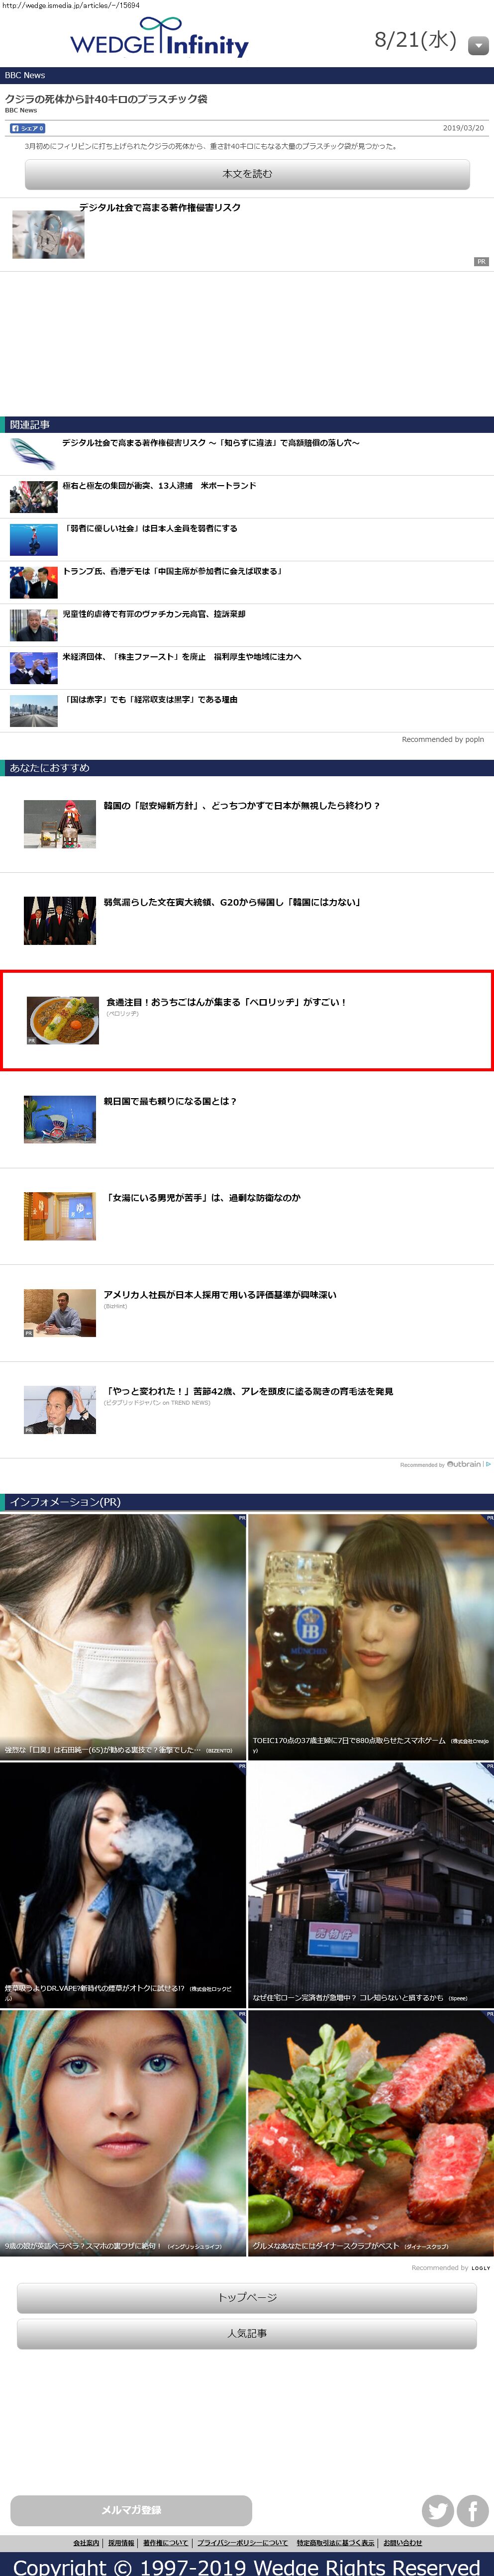Open related article 極右と極左の集団が衝突、13人逮捕
The image size is (494, 2576).
(x=159, y=485)
